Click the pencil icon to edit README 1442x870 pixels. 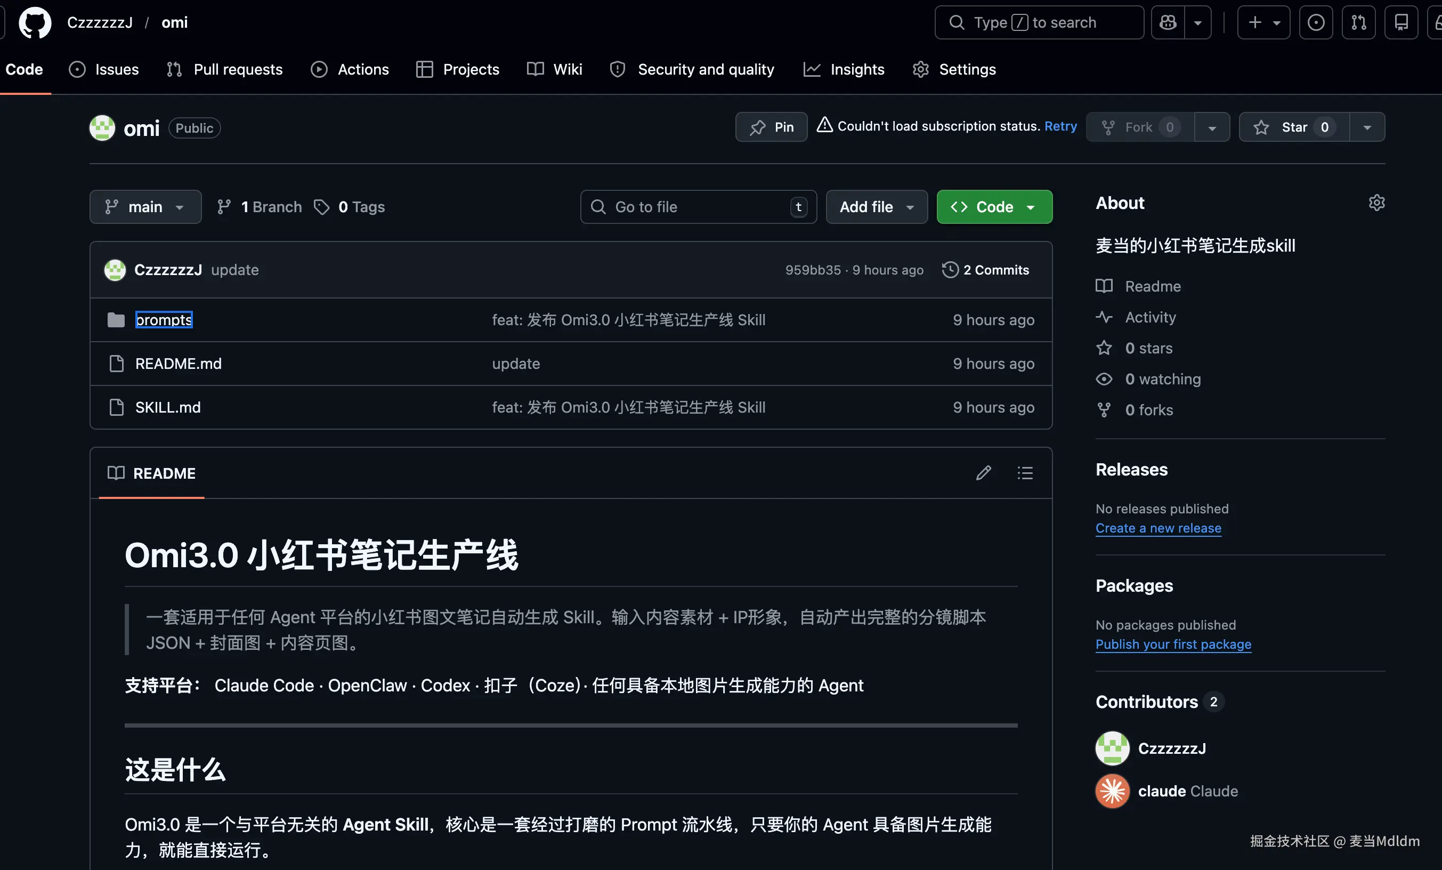pyautogui.click(x=983, y=473)
